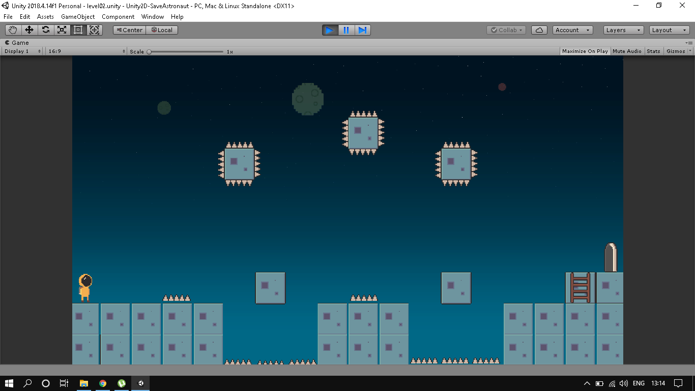Open Chrome from the taskbar

(x=103, y=383)
